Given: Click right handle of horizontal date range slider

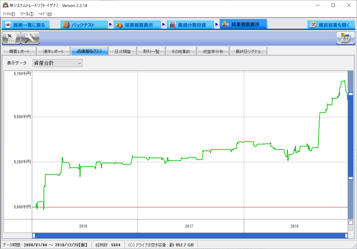Looking at the screenshot, I should 346,236.
